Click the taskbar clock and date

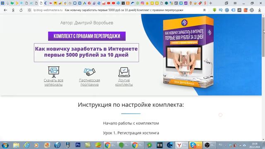click(255, 145)
